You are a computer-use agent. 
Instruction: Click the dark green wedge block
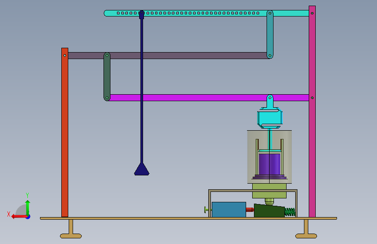pos(269,211)
